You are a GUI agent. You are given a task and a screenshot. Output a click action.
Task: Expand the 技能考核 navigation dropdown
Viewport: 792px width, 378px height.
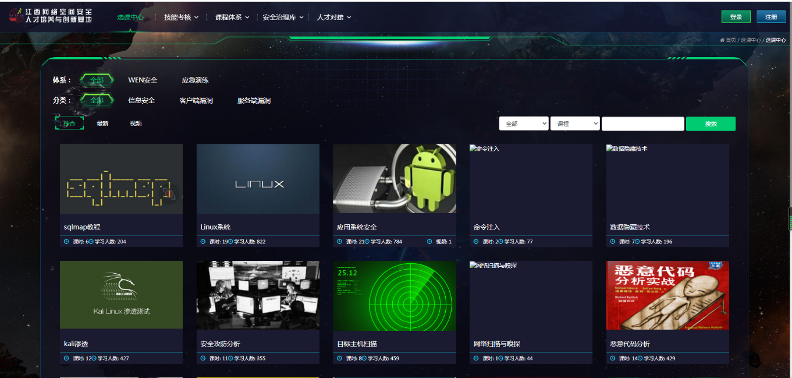[x=181, y=17]
